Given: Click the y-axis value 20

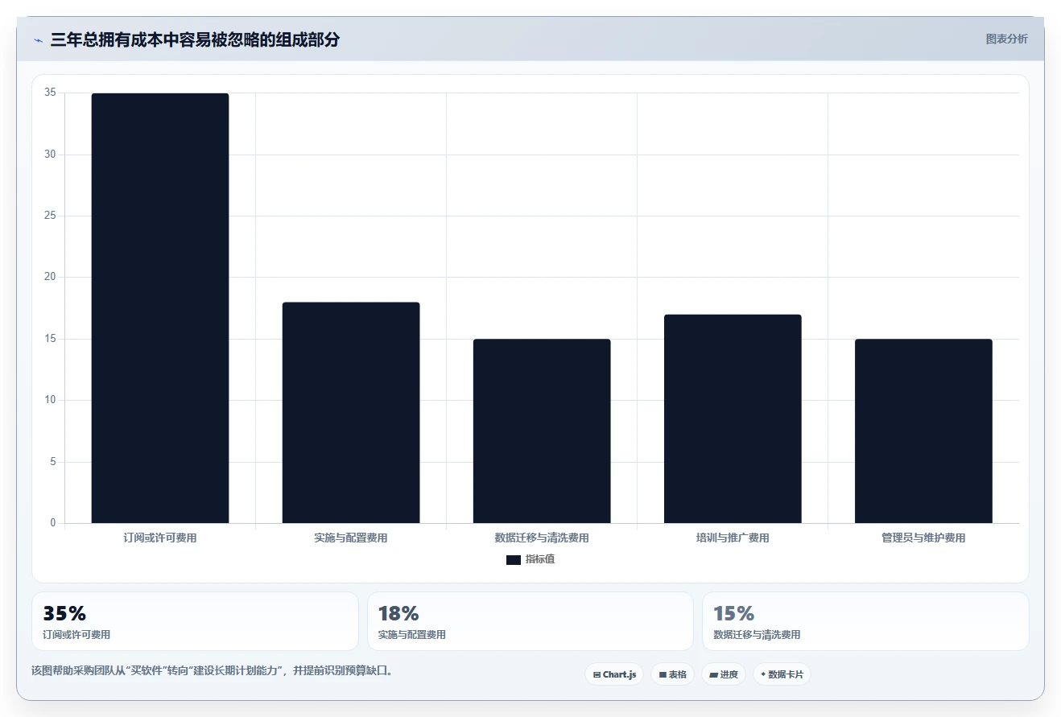Looking at the screenshot, I should pyautogui.click(x=50, y=277).
